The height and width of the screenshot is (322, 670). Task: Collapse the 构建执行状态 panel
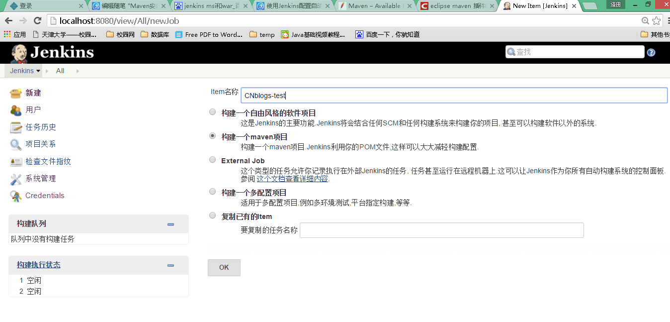click(x=171, y=265)
